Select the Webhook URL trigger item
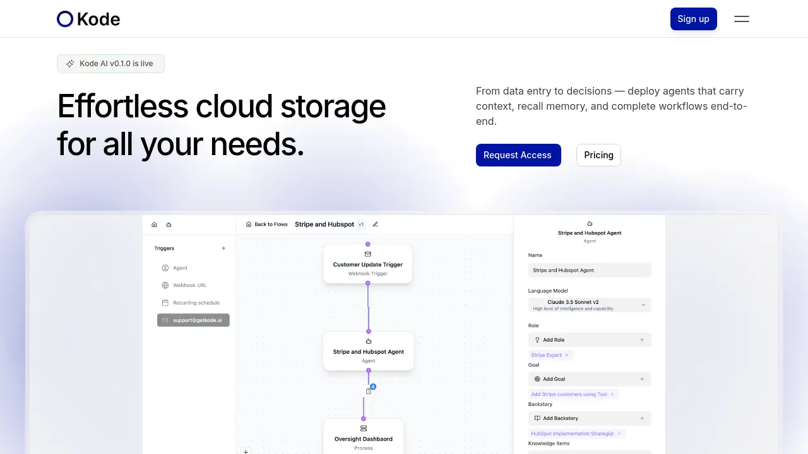This screenshot has width=808, height=454. [x=193, y=285]
